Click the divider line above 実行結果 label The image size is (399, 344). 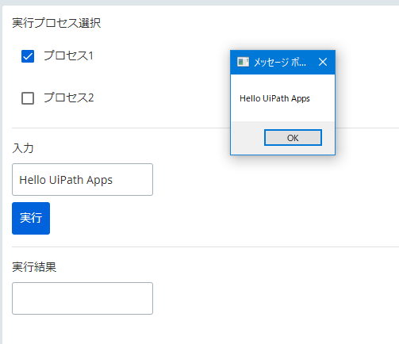[x=205, y=247]
